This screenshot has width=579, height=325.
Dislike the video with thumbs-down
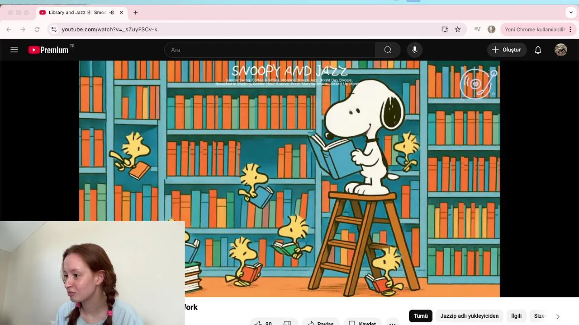(x=287, y=323)
